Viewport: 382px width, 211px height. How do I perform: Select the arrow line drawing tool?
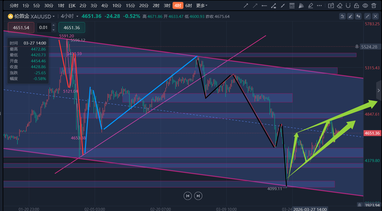pyautogui.click(x=246, y=6)
